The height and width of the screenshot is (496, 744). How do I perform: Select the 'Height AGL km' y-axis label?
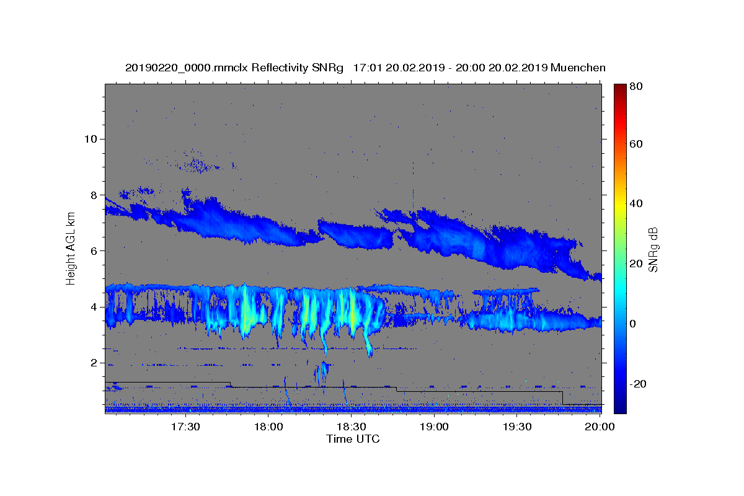(x=71, y=249)
